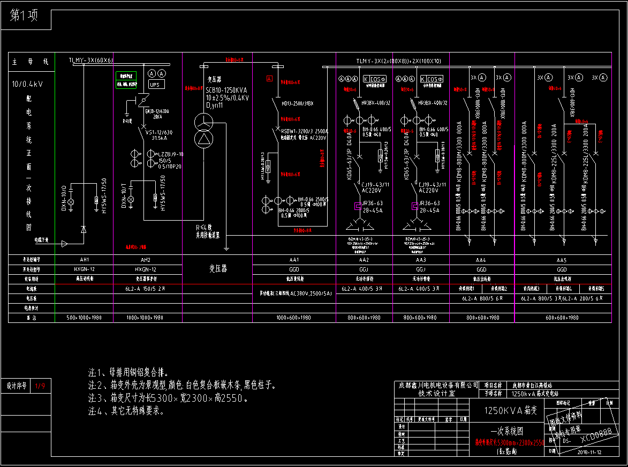Select the green-outlined box in AH2
628x467 pixels.
126,80
